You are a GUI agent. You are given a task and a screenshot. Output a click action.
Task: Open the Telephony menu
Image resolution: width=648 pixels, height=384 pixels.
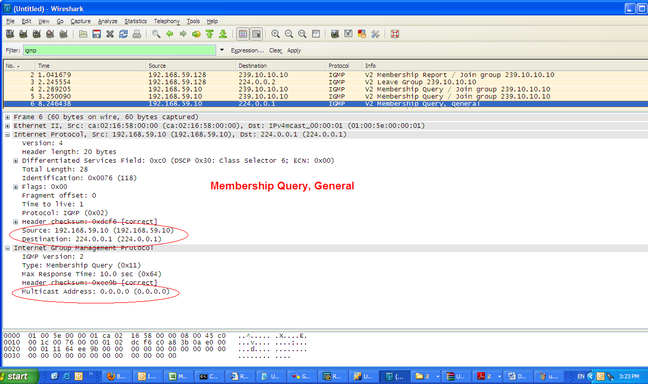tap(167, 21)
